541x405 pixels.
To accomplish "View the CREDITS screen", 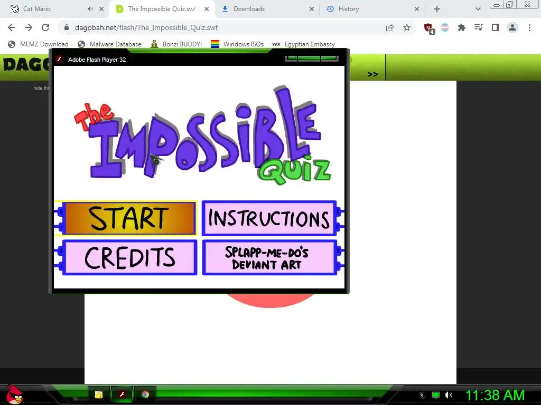I will 130,257.
